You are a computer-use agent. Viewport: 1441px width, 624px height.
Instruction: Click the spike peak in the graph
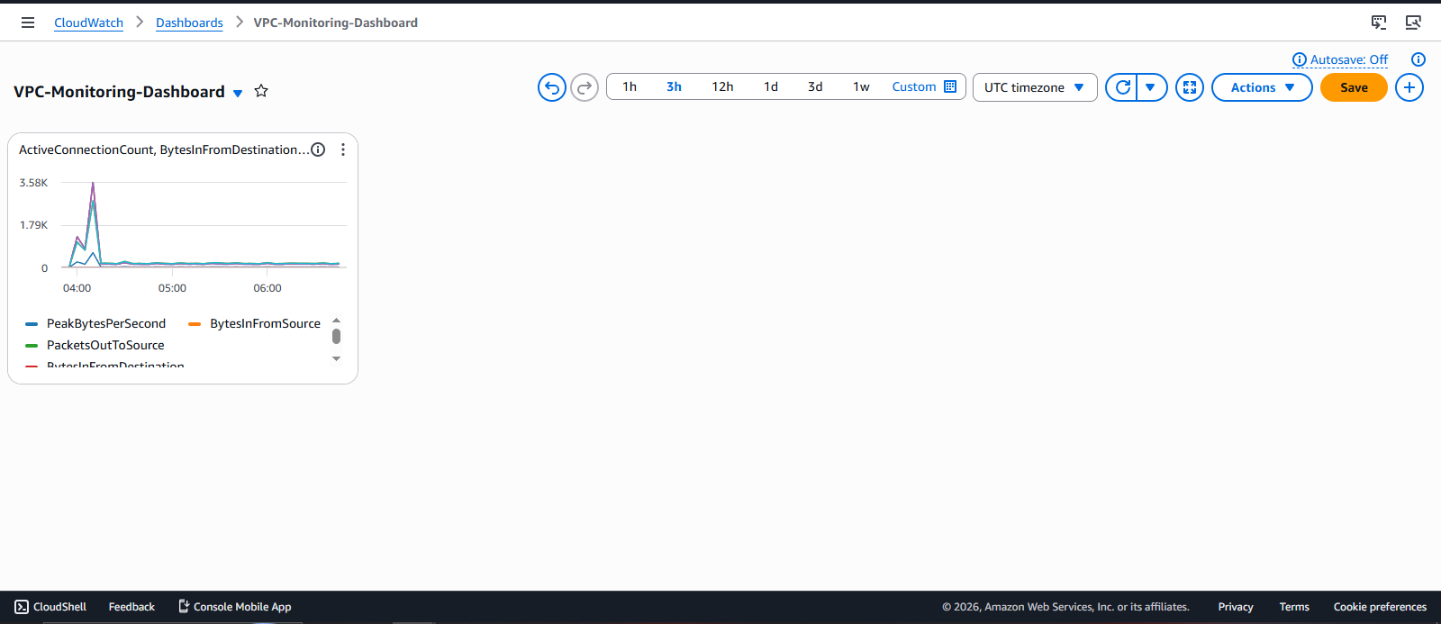click(x=93, y=185)
